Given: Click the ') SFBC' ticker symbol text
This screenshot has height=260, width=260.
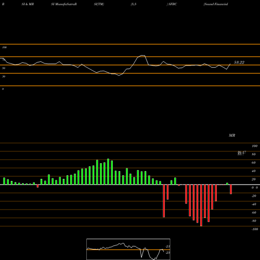Looking at the screenshot, I should [x=172, y=4].
